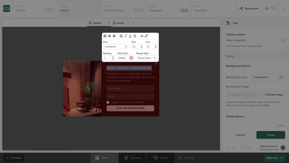The width and height of the screenshot is (289, 163).
Task: Open Mobile tab options menu
Action: pos(133,23)
